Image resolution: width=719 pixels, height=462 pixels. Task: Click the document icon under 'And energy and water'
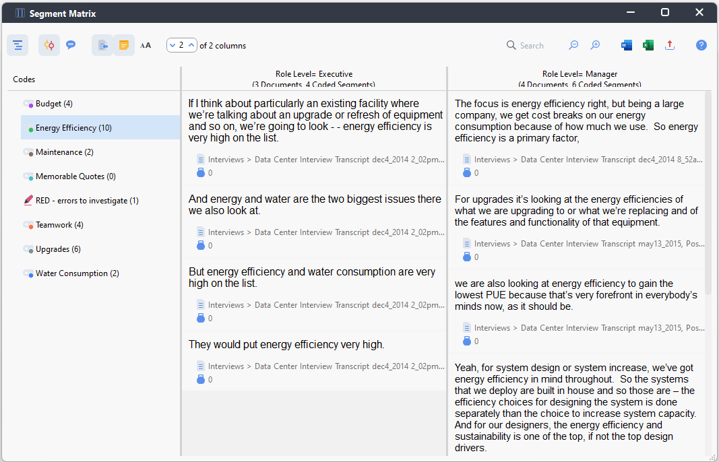click(200, 232)
